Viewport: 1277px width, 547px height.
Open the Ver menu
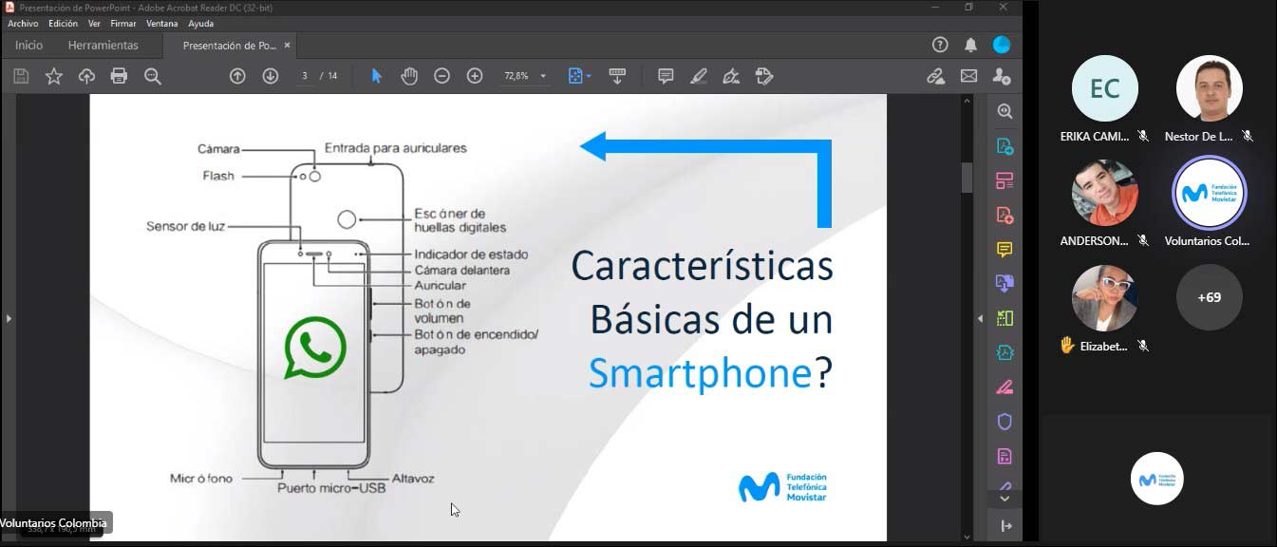point(94,24)
